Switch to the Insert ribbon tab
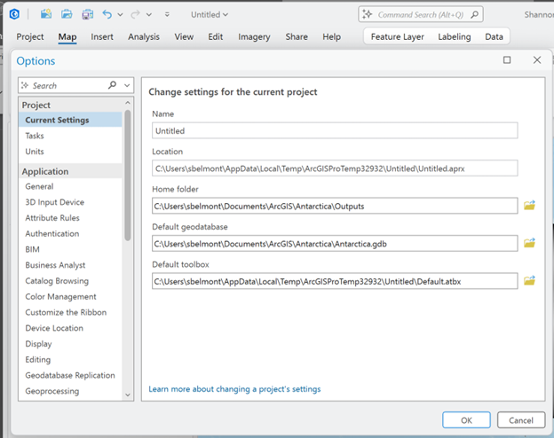Screen dimensions: 554x438 coord(102,36)
